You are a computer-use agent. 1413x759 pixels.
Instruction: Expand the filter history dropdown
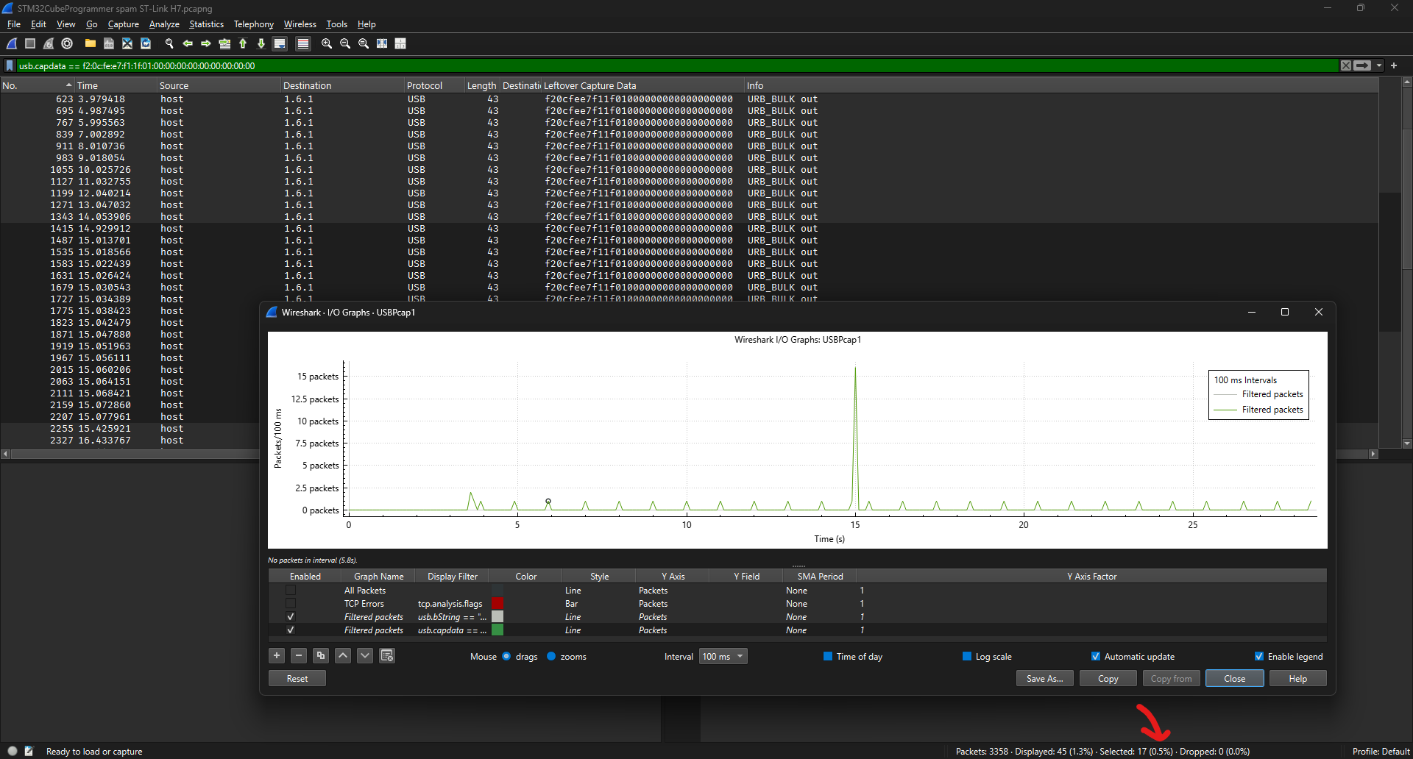pos(1380,65)
